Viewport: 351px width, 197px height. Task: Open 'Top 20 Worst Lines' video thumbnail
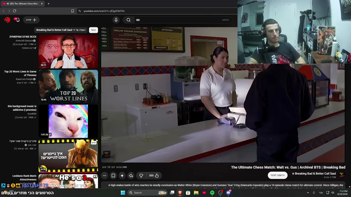pyautogui.click(x=68, y=86)
